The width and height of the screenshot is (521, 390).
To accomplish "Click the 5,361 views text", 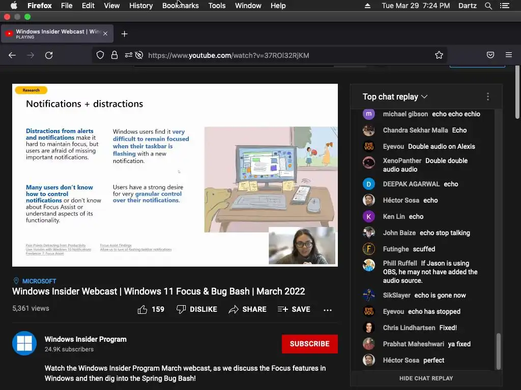I will click(31, 308).
